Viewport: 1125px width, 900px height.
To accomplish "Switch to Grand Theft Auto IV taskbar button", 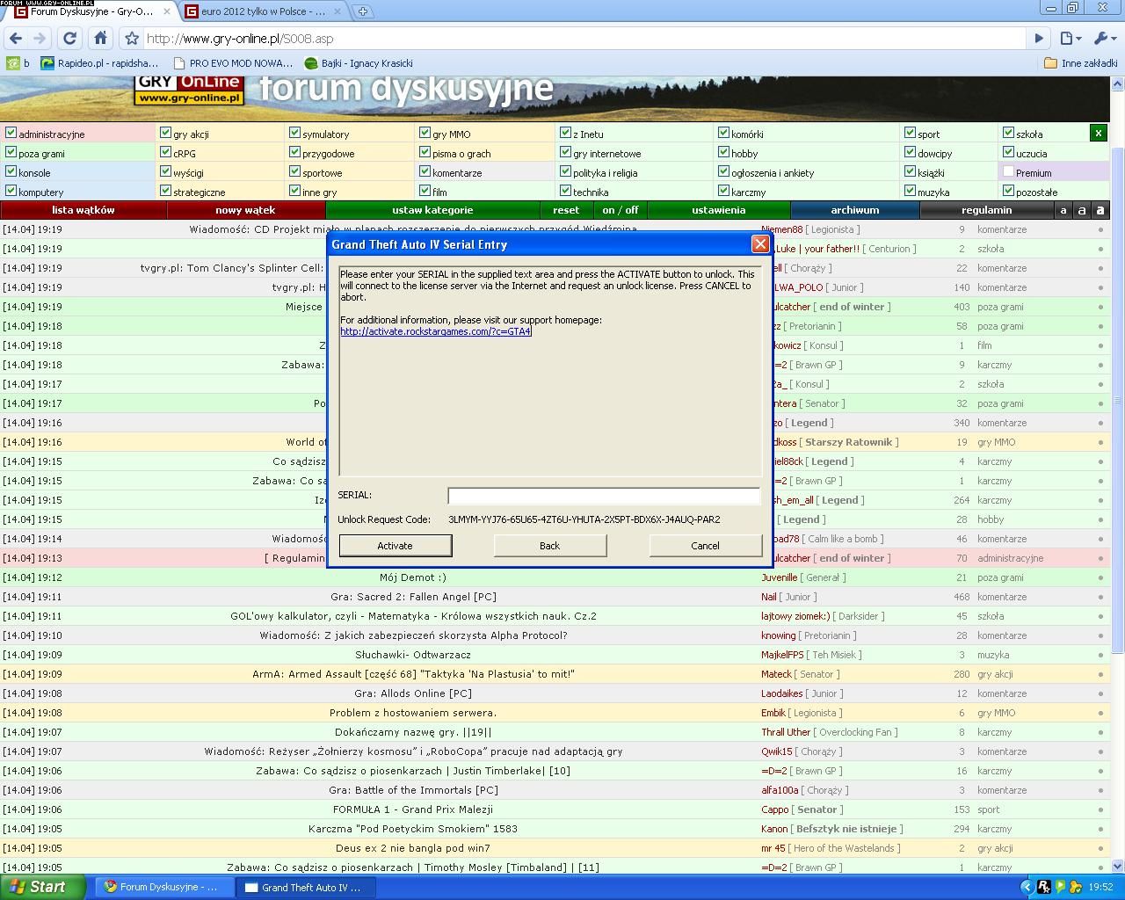I will click(306, 887).
